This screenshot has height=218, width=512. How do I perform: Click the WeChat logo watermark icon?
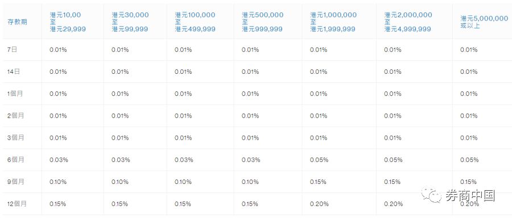[x=432, y=195]
